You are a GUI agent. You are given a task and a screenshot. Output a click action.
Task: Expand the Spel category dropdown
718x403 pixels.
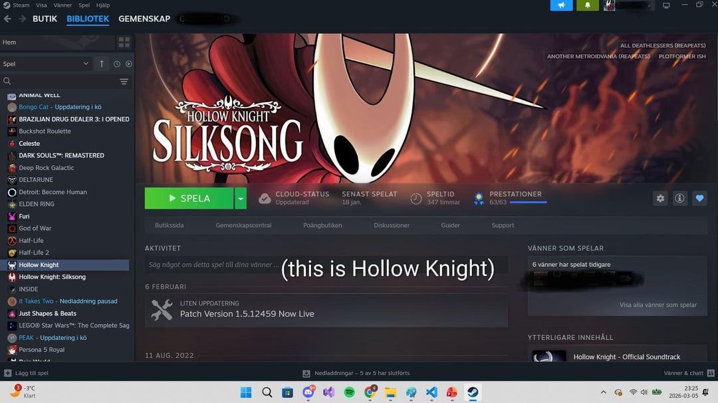coord(86,64)
